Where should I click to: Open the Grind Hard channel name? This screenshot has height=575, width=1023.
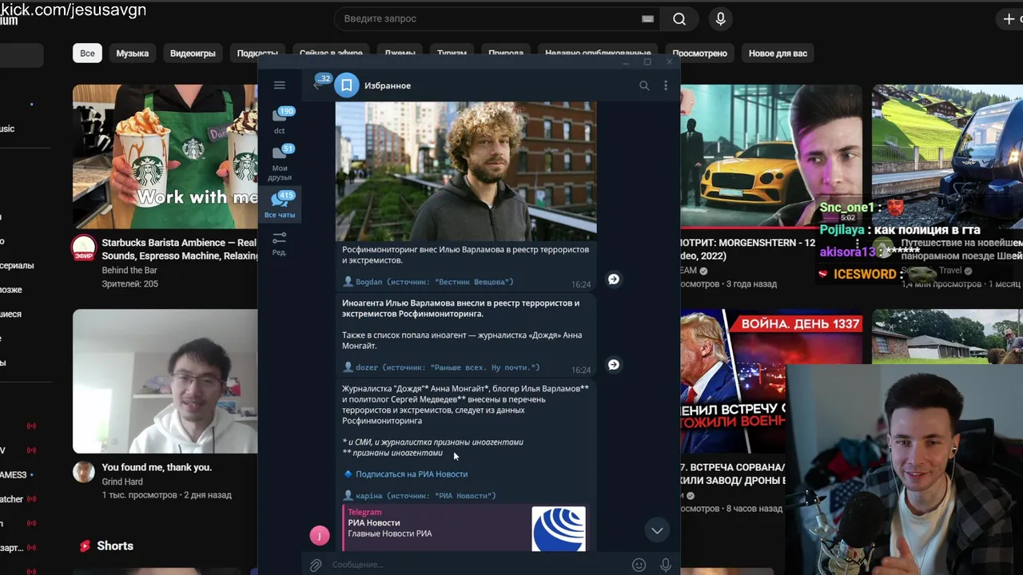tap(122, 482)
